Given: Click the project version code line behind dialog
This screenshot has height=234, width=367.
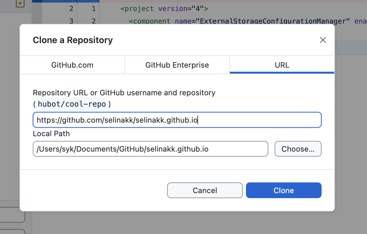Looking at the screenshot, I should pos(164,8).
